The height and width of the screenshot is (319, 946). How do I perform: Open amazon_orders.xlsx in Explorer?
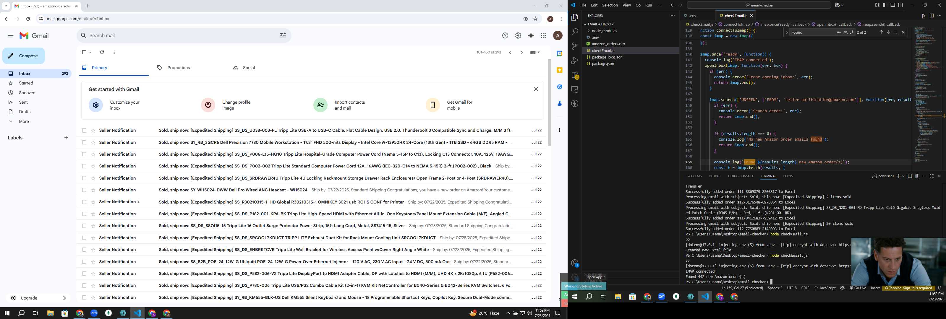coord(608,44)
